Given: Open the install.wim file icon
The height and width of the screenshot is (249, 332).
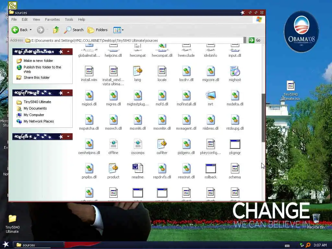Looking at the screenshot, I should (89, 71).
